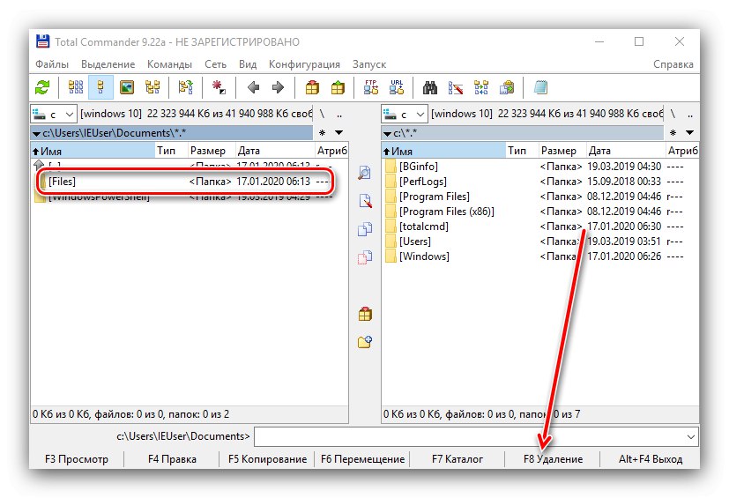Click the Reread source (refresh) toolbar icon
This screenshot has width=729, height=498.
point(42,87)
